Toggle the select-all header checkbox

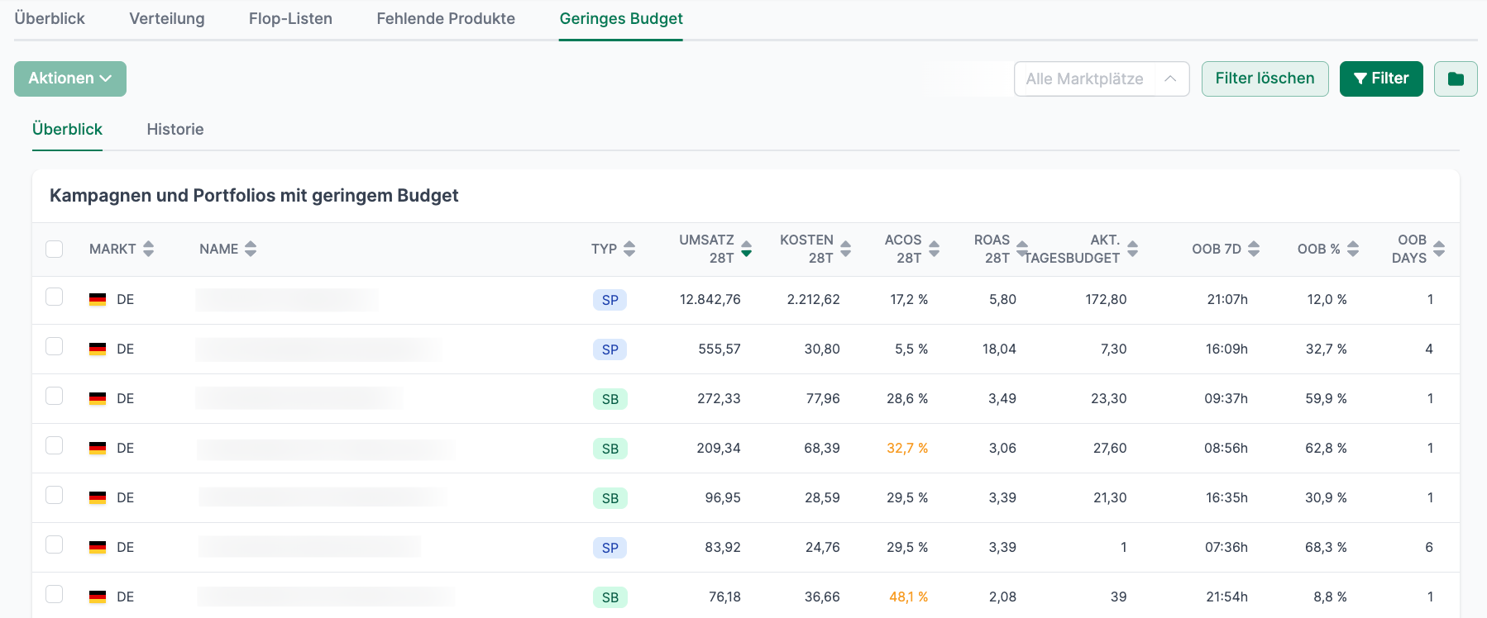point(55,249)
